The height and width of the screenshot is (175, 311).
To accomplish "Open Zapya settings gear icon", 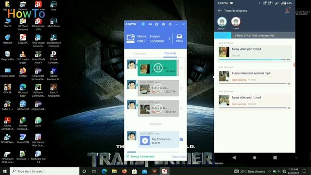I will 170,24.
